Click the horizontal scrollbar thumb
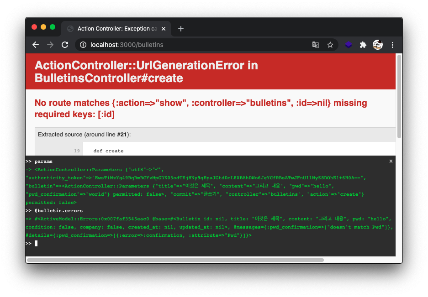This screenshot has height=297, width=428. coord(175,260)
